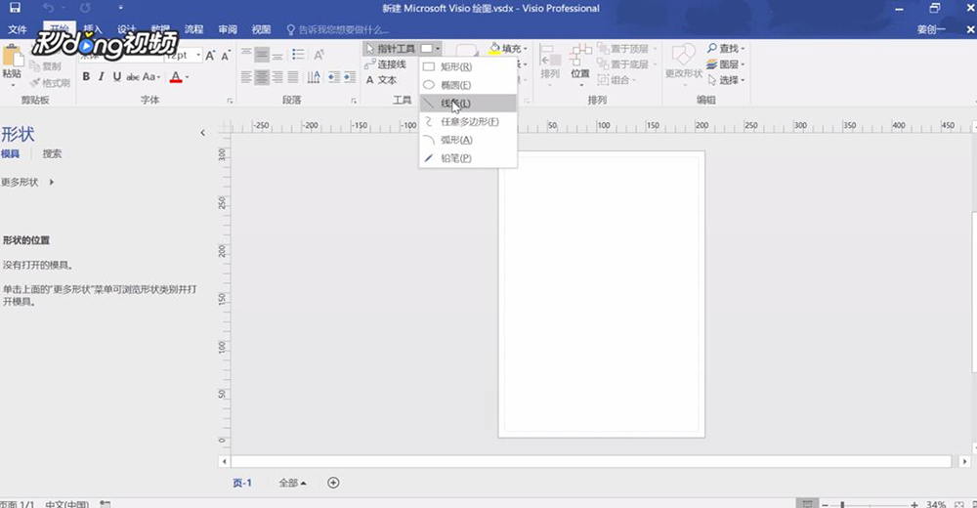Switch to Stencils (模具) tab
Viewport: 977px width, 508px height.
pyautogui.click(x=10, y=154)
